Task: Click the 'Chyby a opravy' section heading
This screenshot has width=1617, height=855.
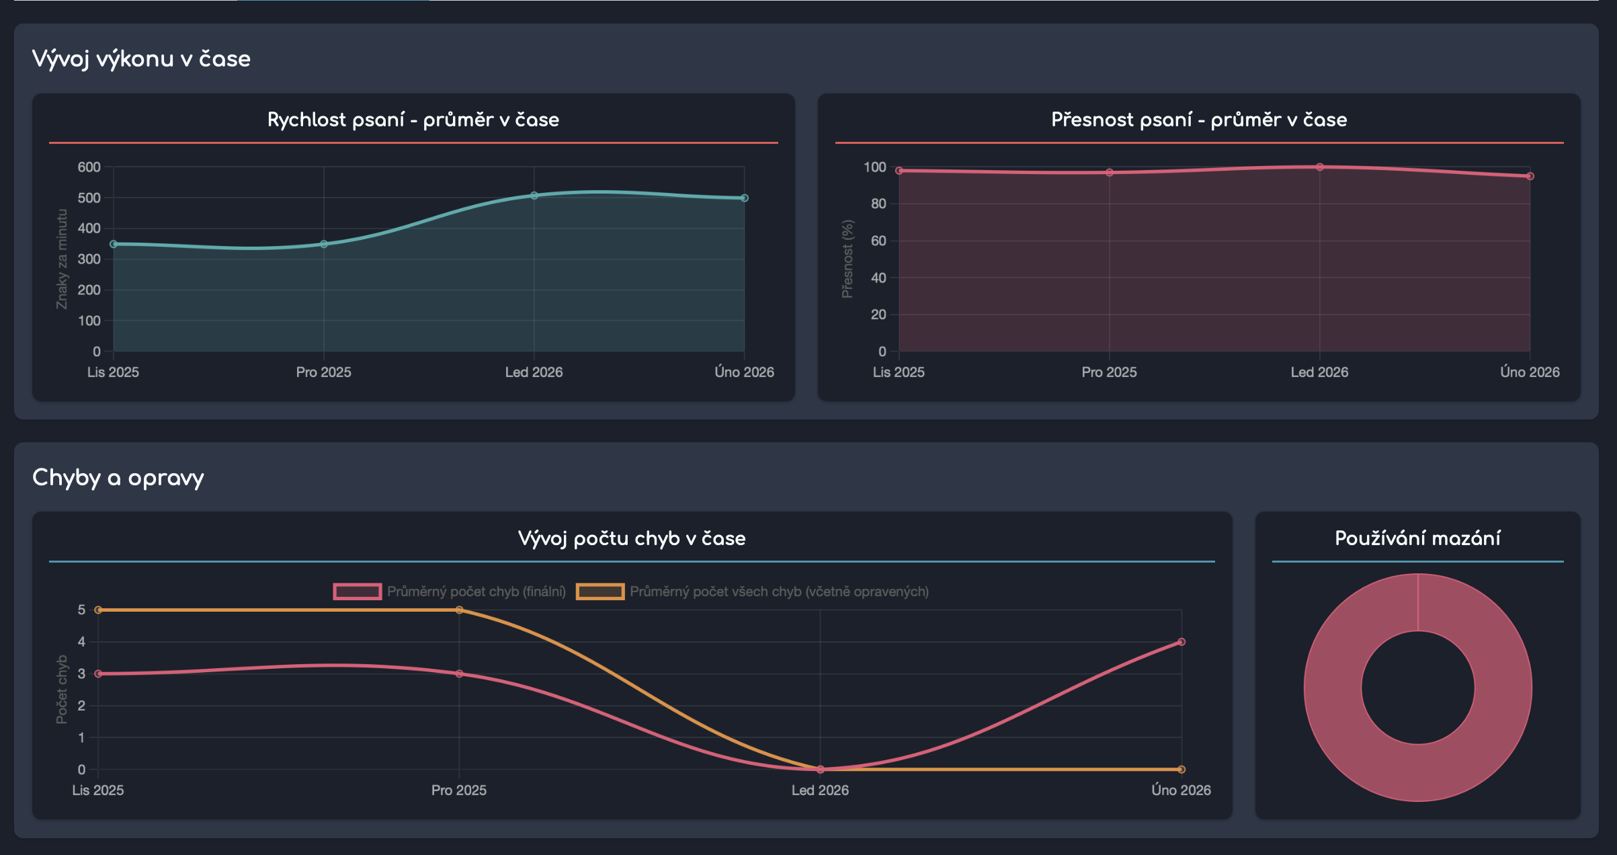Action: click(x=119, y=477)
